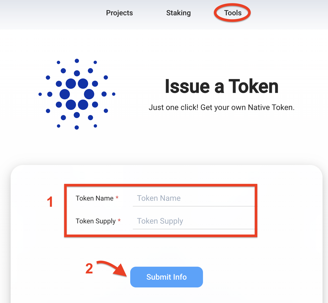
Task: Select the Tools navigation item
Action: [x=233, y=13]
